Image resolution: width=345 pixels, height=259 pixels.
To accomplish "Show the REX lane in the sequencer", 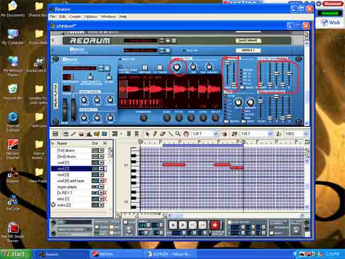I will click(x=73, y=134).
